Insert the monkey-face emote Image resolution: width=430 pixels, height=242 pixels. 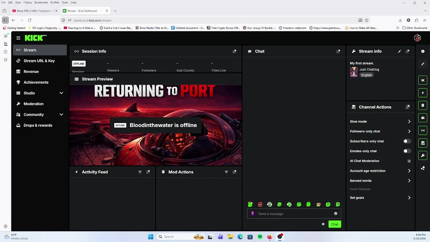pos(318,204)
